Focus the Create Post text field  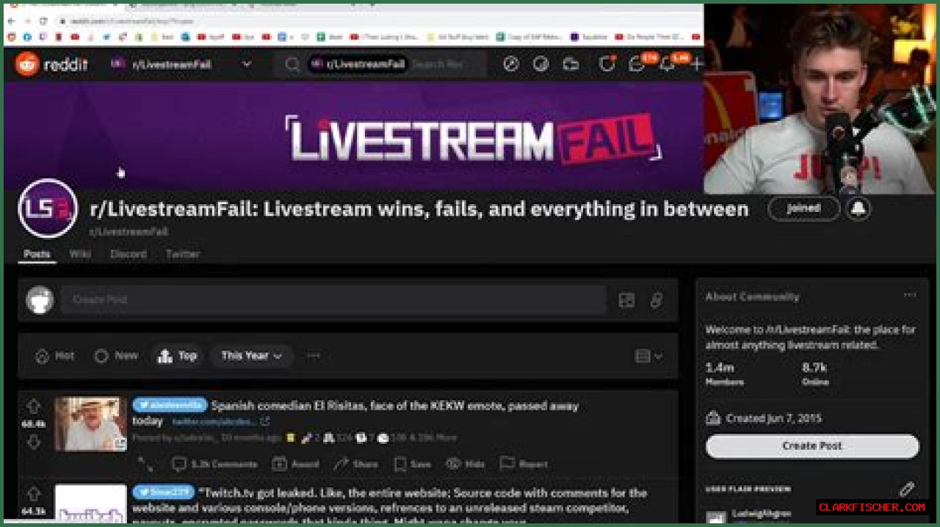point(334,299)
